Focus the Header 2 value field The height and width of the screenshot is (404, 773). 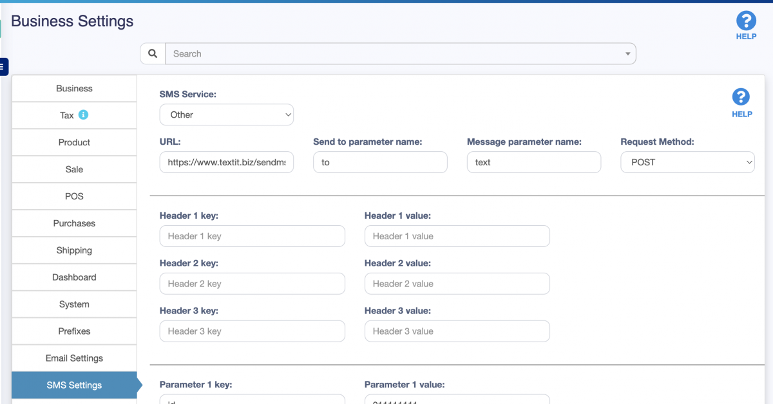[457, 284]
